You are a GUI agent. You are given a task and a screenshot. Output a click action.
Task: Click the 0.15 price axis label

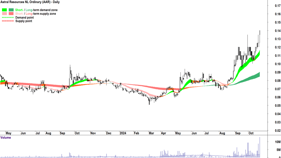(278, 22)
